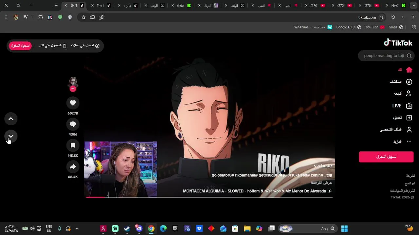Click the taskbar search box (بحث)
Image resolution: width=419 pixels, height=235 pixels.
308,228
